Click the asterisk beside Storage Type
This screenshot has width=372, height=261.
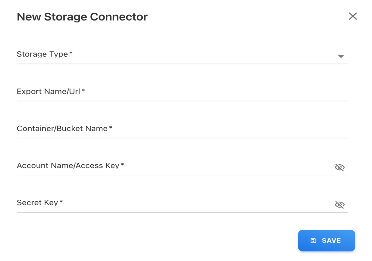coord(71,53)
